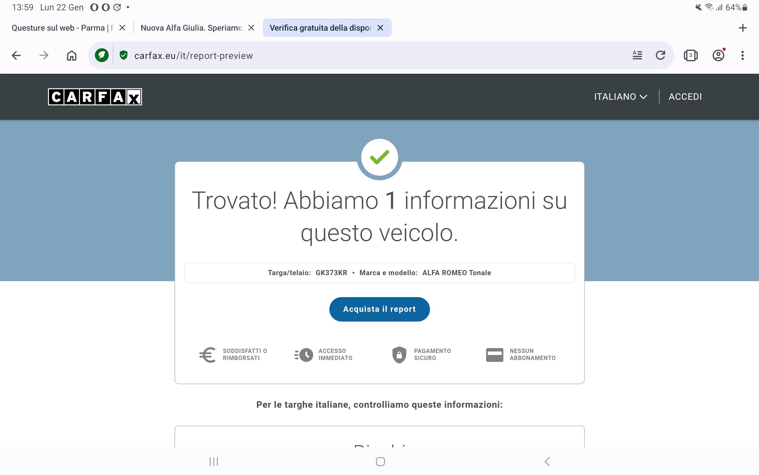This screenshot has width=759, height=475.
Task: Click the PAGAMENTO SICURO label
Action: pos(432,354)
